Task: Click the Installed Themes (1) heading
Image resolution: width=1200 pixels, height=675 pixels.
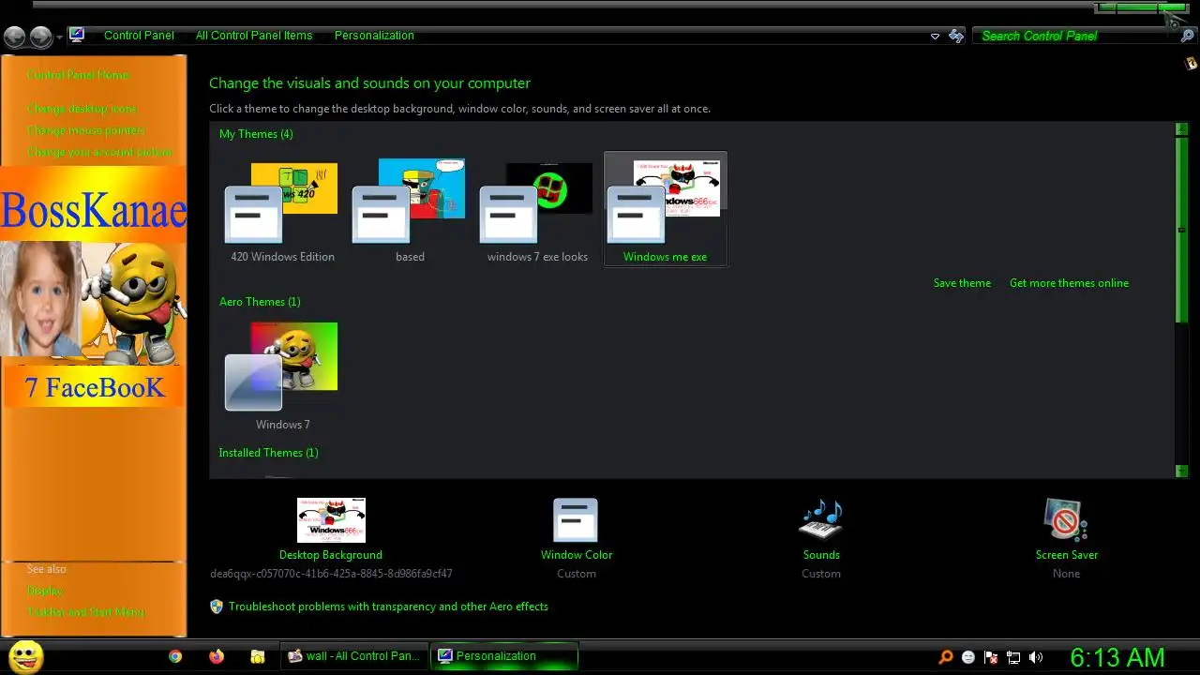Action: click(268, 453)
